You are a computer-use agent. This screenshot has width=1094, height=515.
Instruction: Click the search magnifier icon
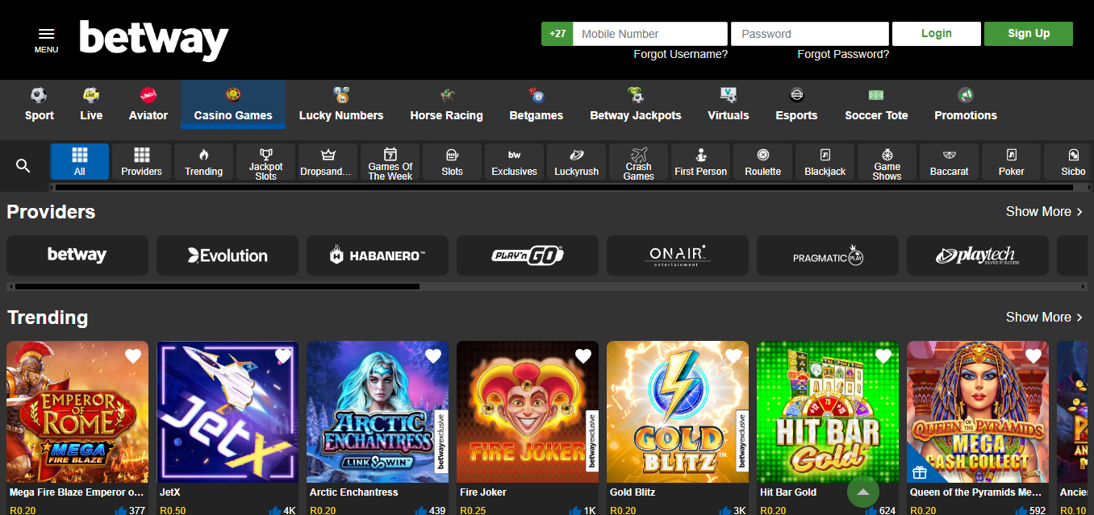point(23,164)
